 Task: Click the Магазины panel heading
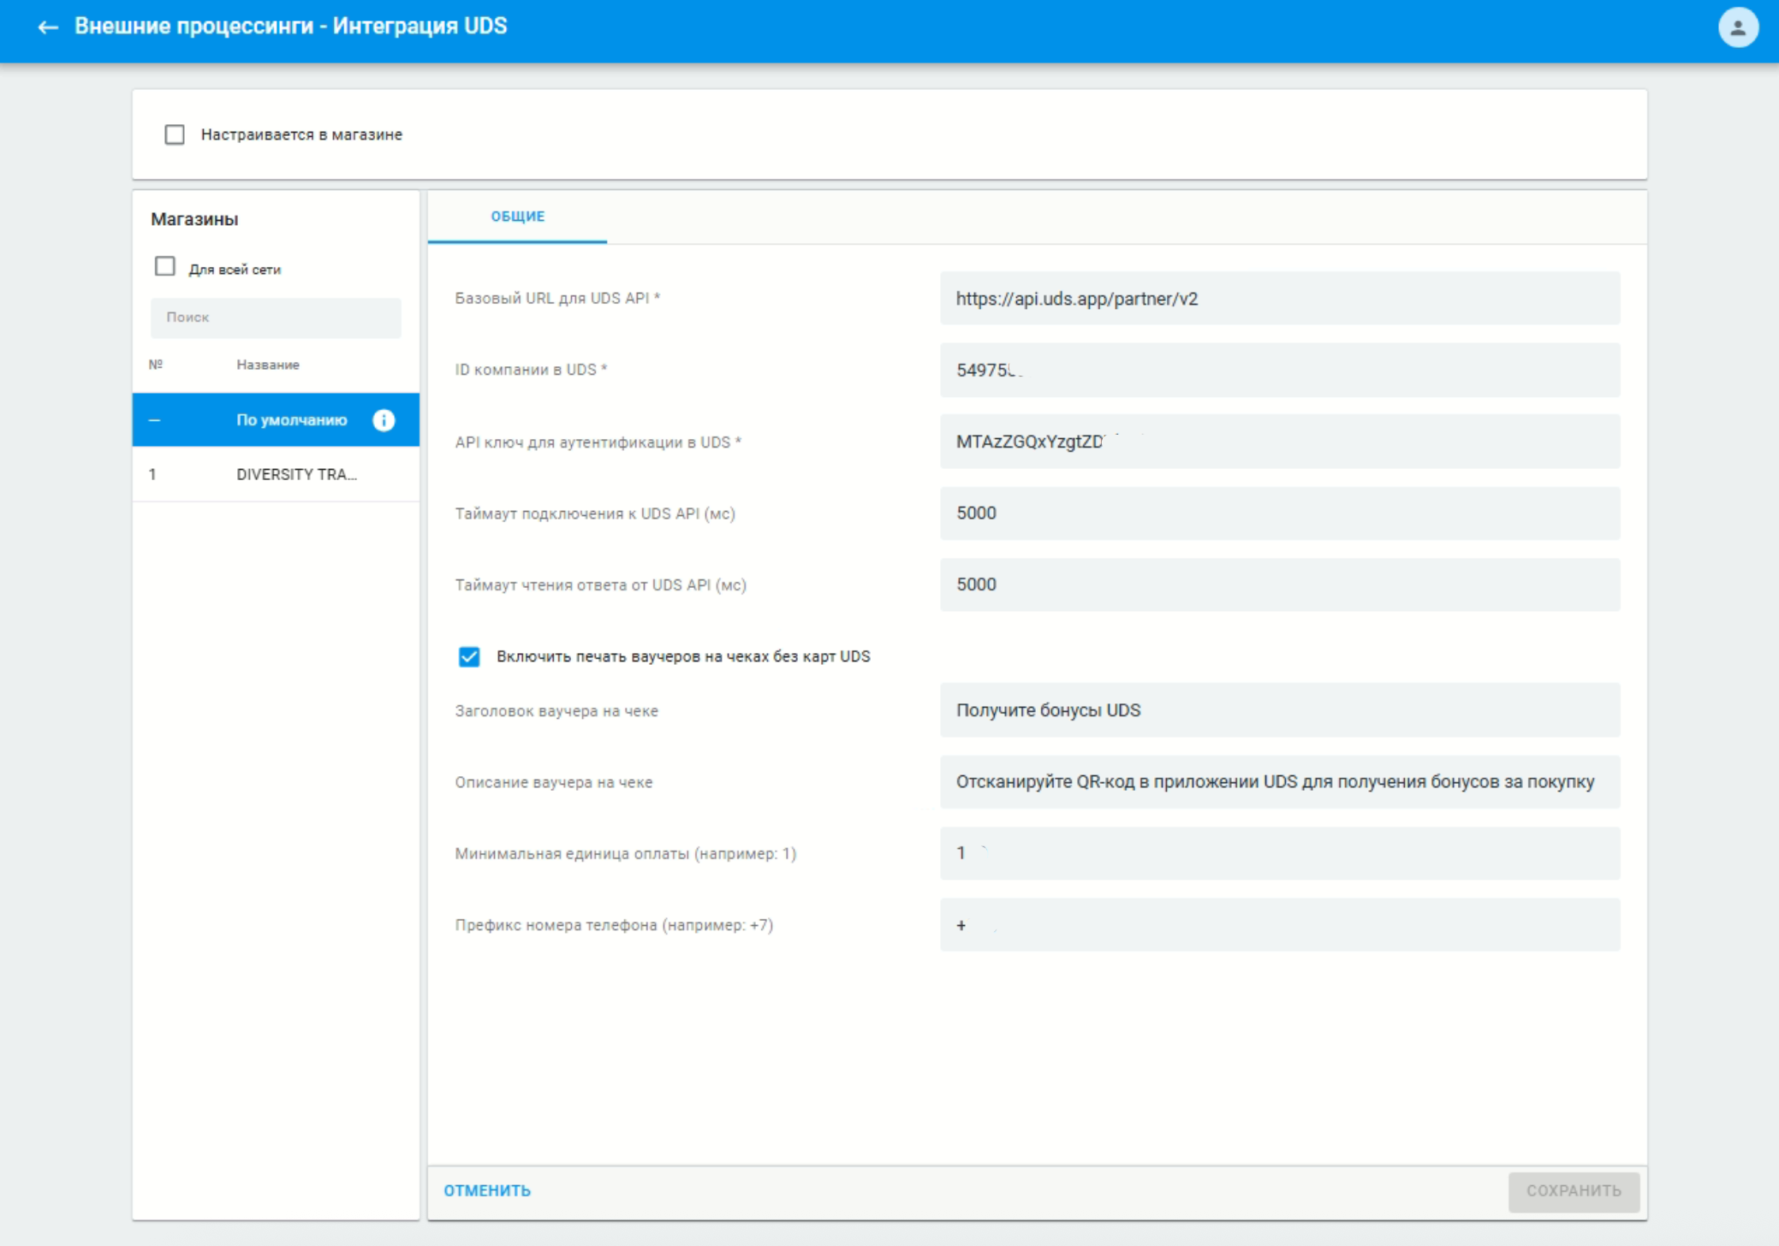(194, 219)
